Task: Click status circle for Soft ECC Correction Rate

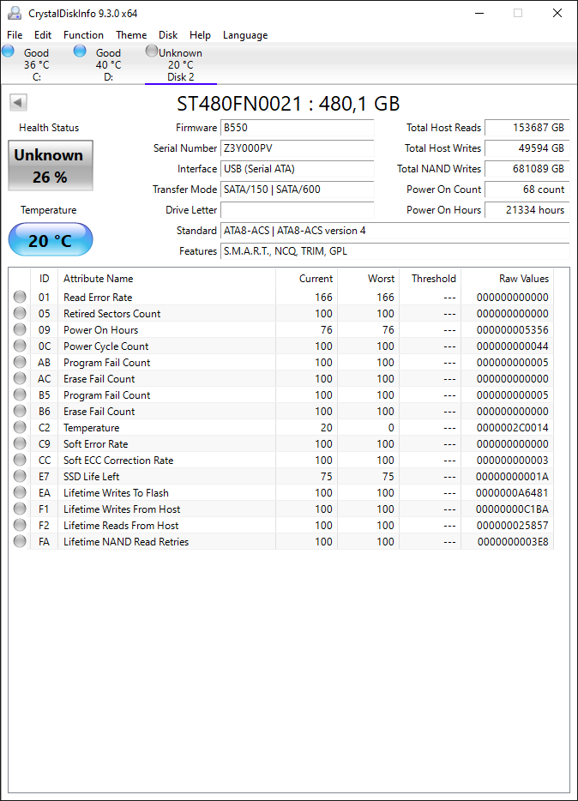Action: (20, 461)
